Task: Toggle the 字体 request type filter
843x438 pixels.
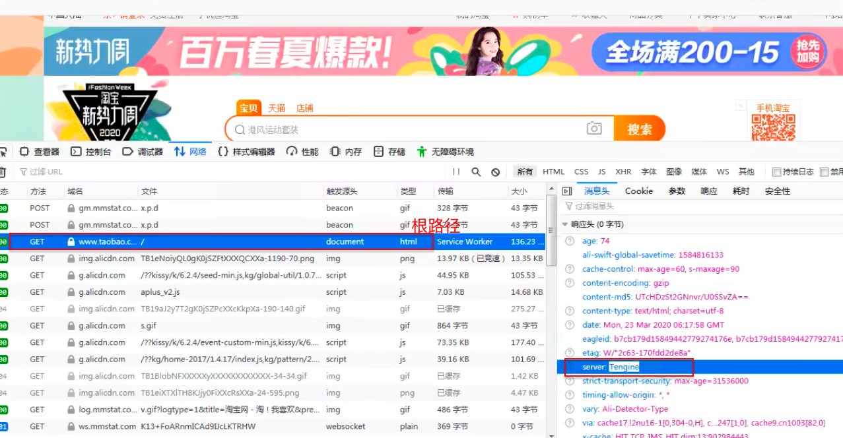Action: click(x=649, y=172)
